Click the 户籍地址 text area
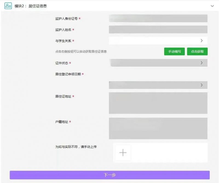 click(158, 128)
